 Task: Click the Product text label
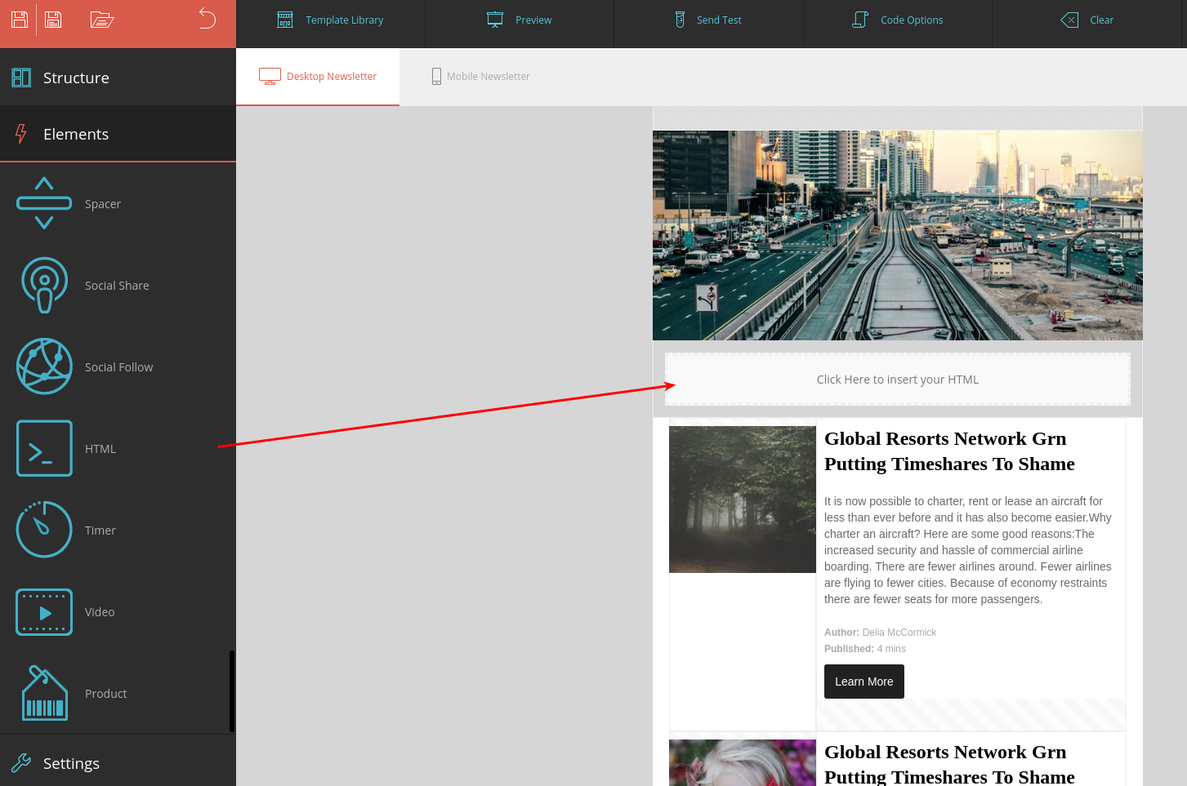tap(106, 694)
